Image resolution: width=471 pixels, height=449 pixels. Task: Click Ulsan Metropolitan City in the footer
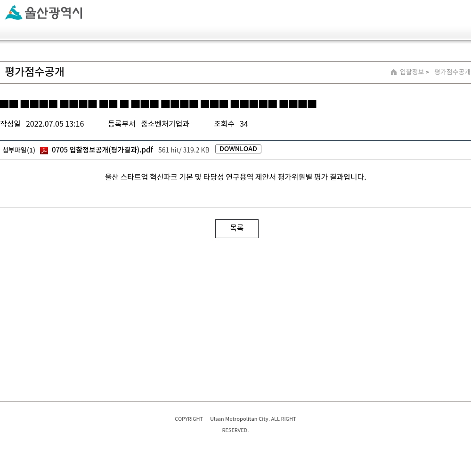[239, 419]
